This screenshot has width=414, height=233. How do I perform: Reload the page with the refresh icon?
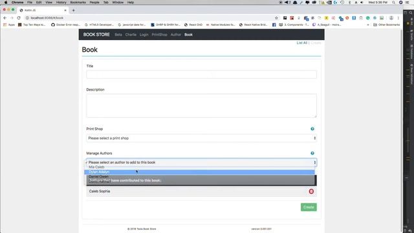coord(19,18)
